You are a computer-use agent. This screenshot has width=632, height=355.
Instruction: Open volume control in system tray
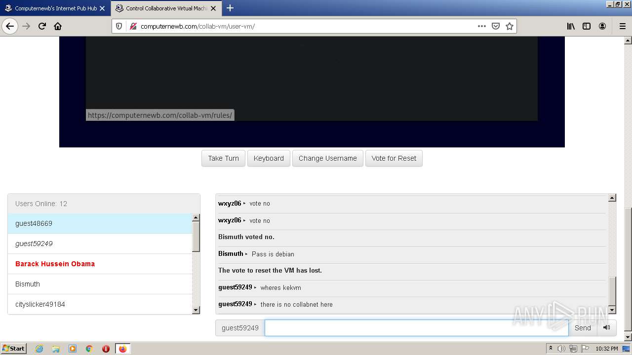coord(561,349)
